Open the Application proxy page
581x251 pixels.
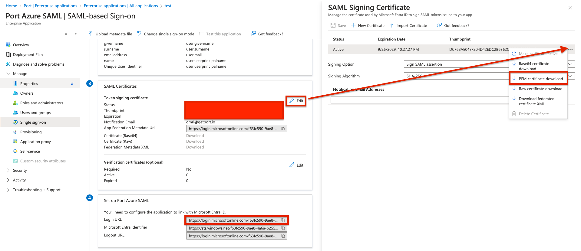[x=35, y=142]
